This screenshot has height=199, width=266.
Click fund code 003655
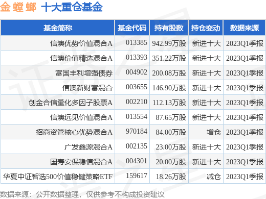pyautogui.click(x=137, y=87)
